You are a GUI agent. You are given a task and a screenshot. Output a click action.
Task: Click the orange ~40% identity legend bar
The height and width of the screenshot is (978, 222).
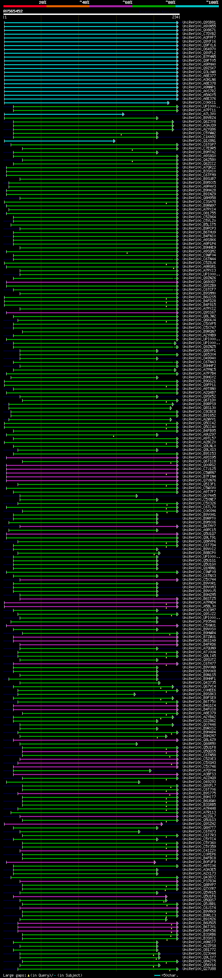(68, 6)
